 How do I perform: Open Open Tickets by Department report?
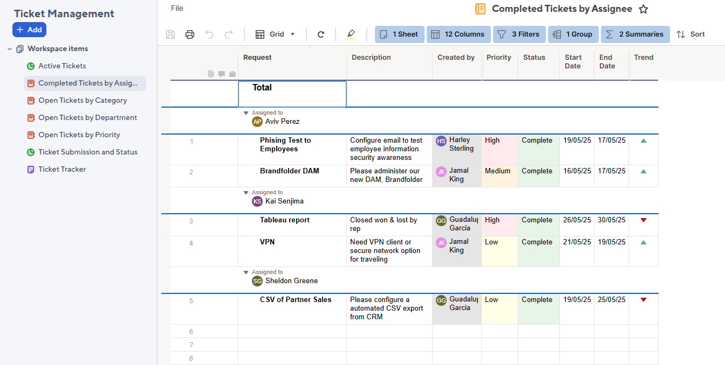tap(87, 118)
